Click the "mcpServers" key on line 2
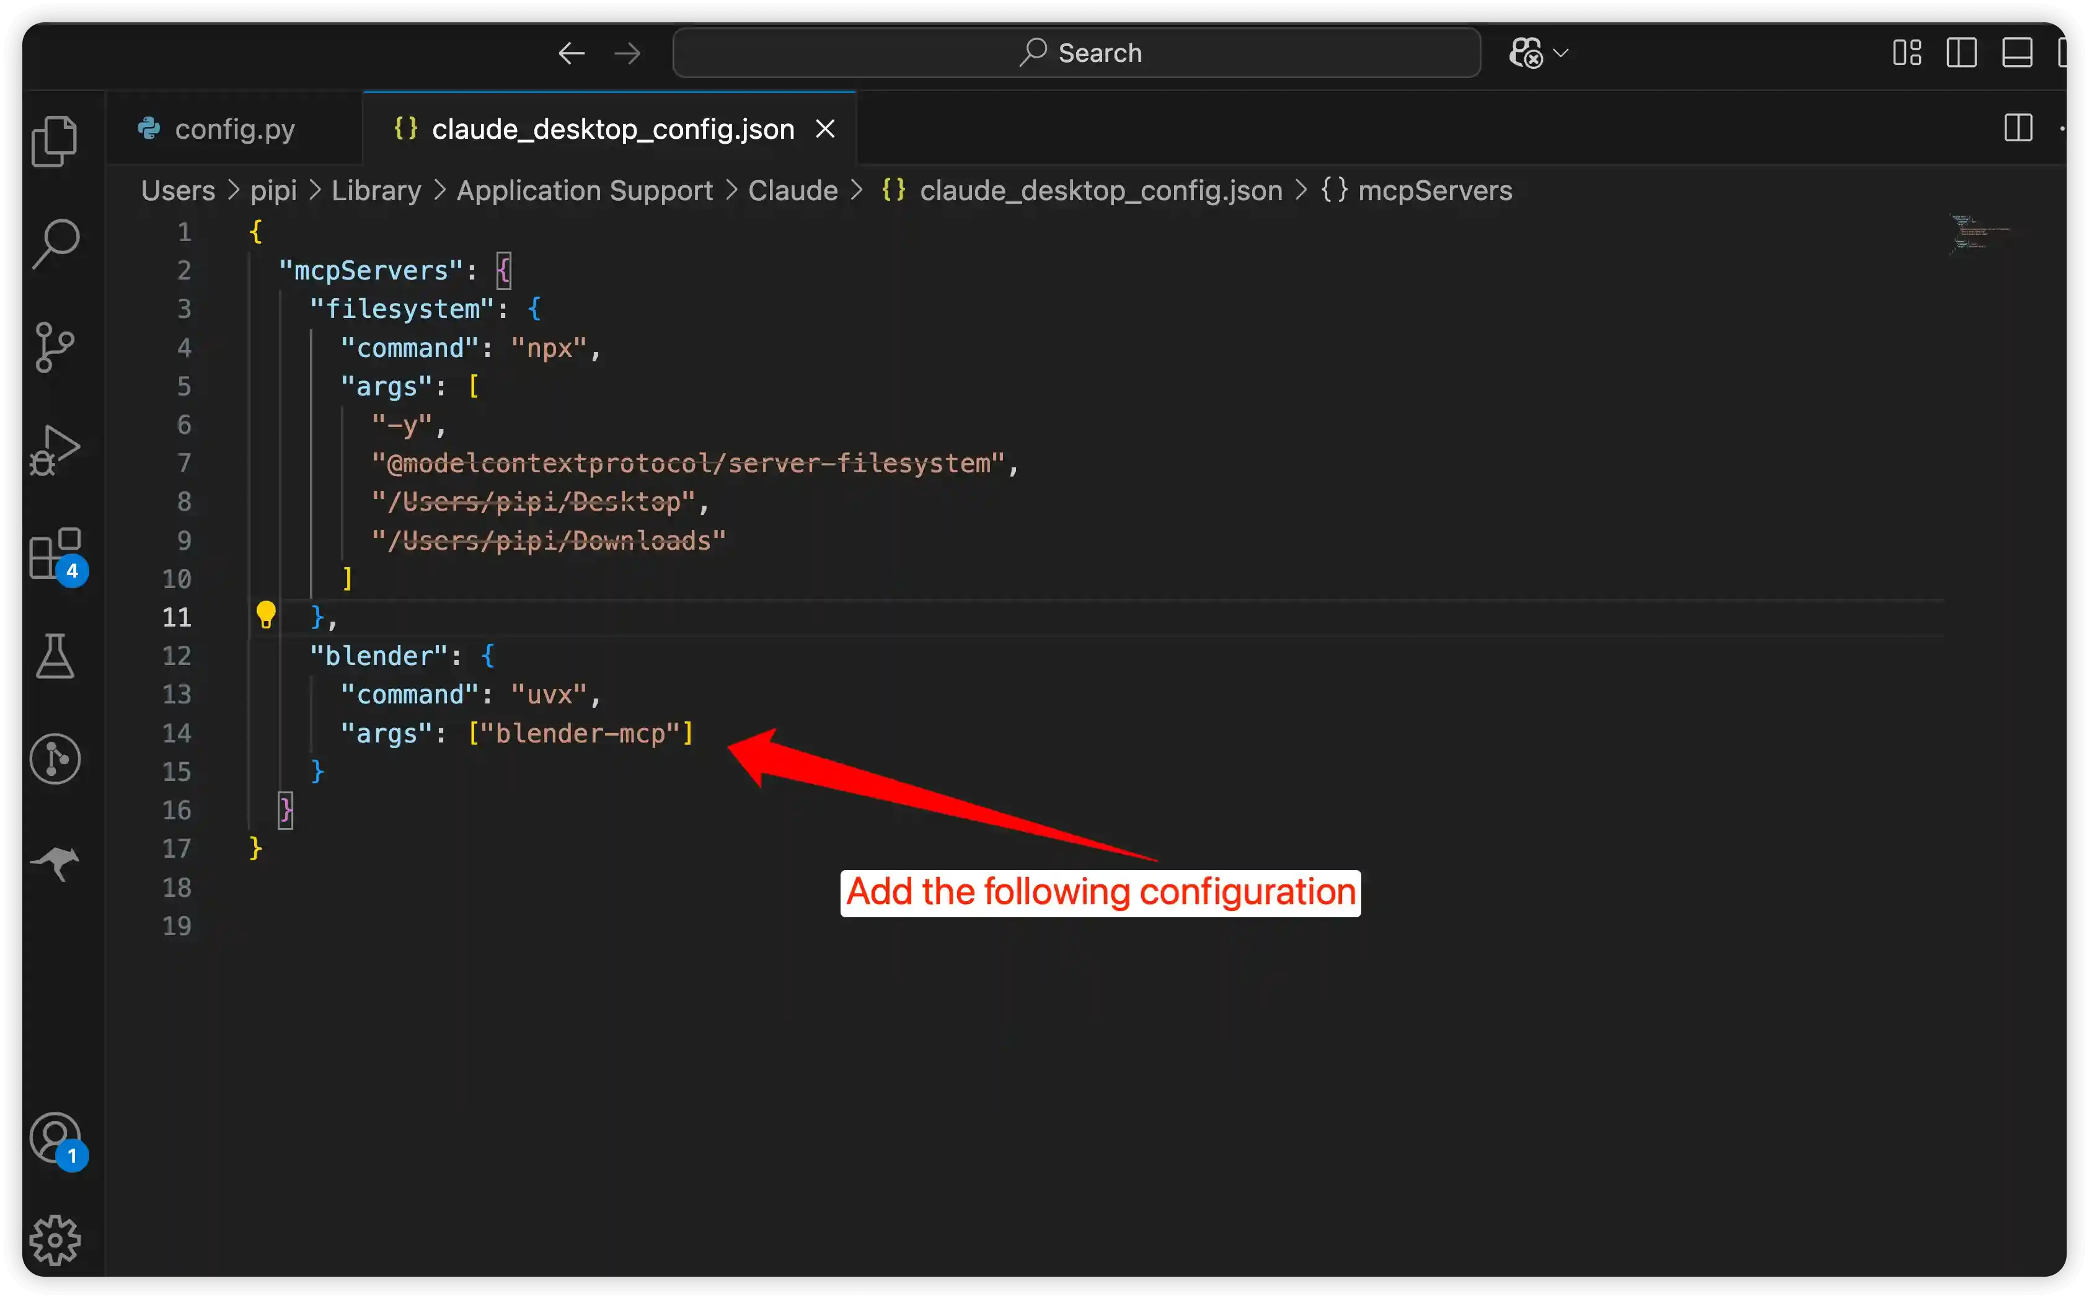 370,271
